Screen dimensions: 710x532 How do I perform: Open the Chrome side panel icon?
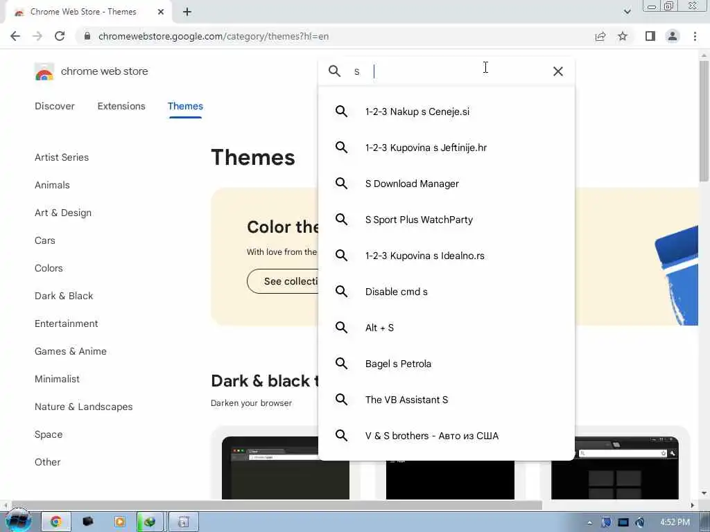pyautogui.click(x=650, y=36)
